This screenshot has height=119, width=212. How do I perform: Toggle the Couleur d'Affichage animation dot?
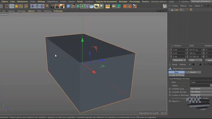point(170,95)
